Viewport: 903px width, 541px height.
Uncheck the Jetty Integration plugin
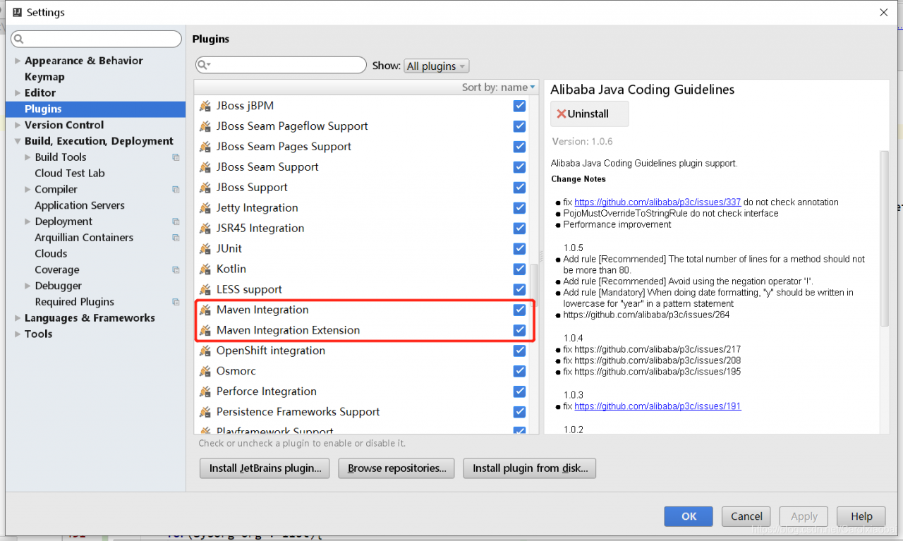[x=520, y=208]
